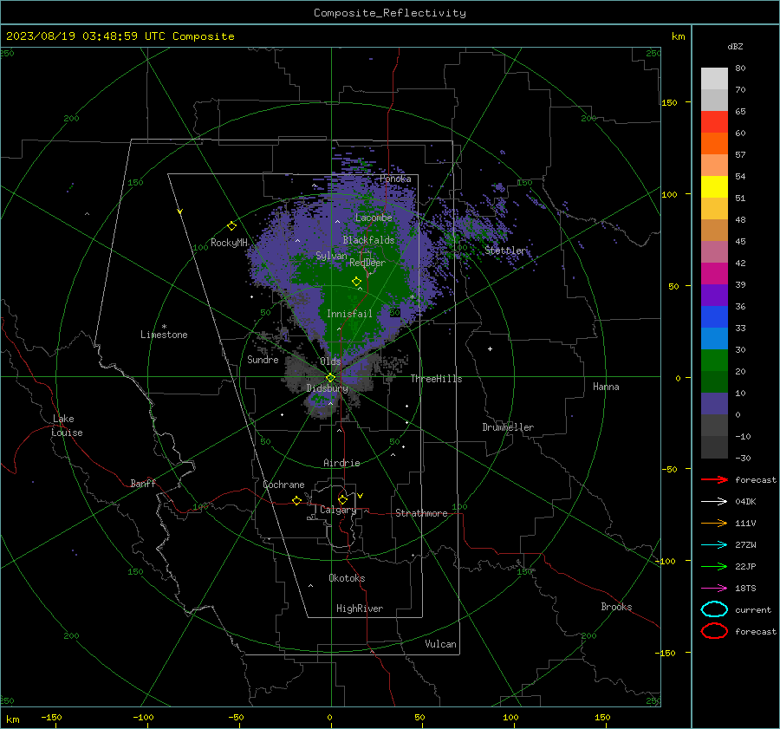Image resolution: width=780 pixels, height=729 pixels.
Task: Select the light gray 80–70 dBZ swatch
Action: (x=714, y=79)
